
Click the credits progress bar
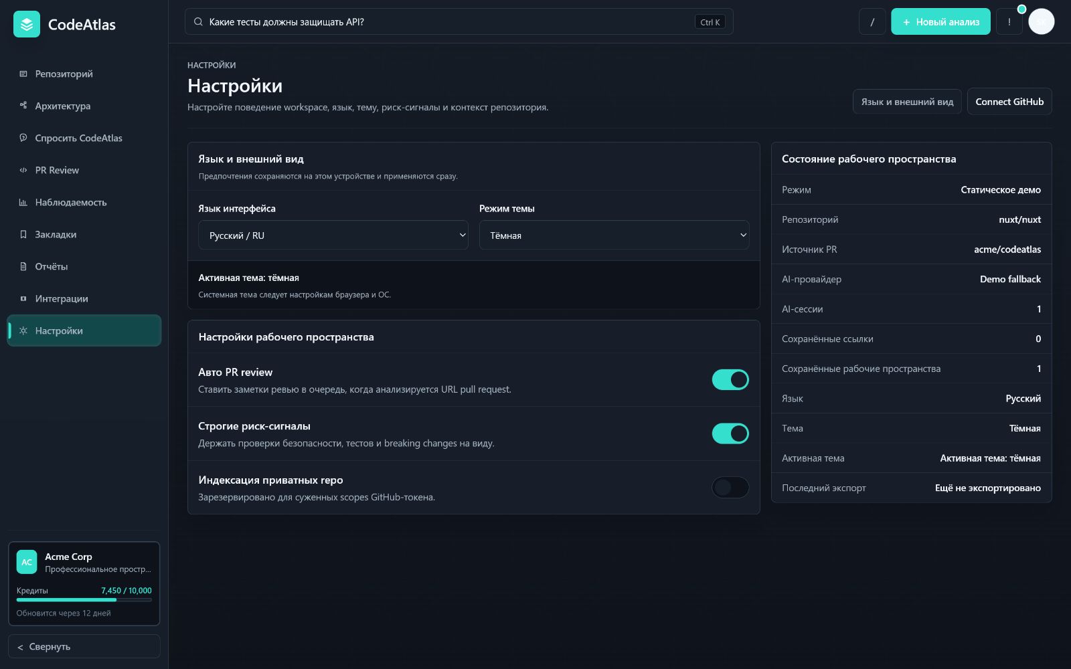(x=84, y=600)
